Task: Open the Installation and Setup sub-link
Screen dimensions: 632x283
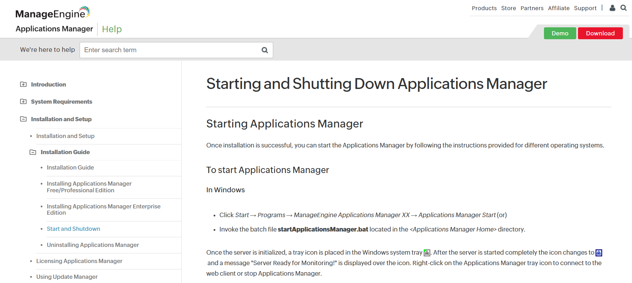Action: point(65,136)
